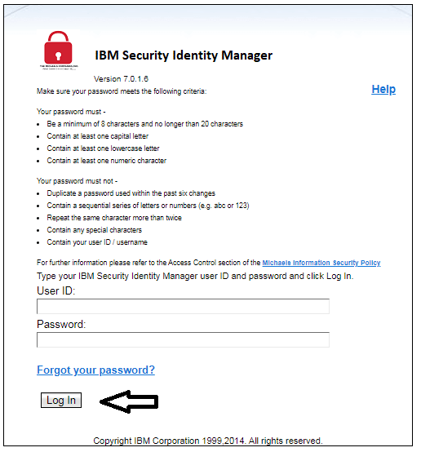
Task: Select the sequential series of letters rule
Action: tap(148, 206)
